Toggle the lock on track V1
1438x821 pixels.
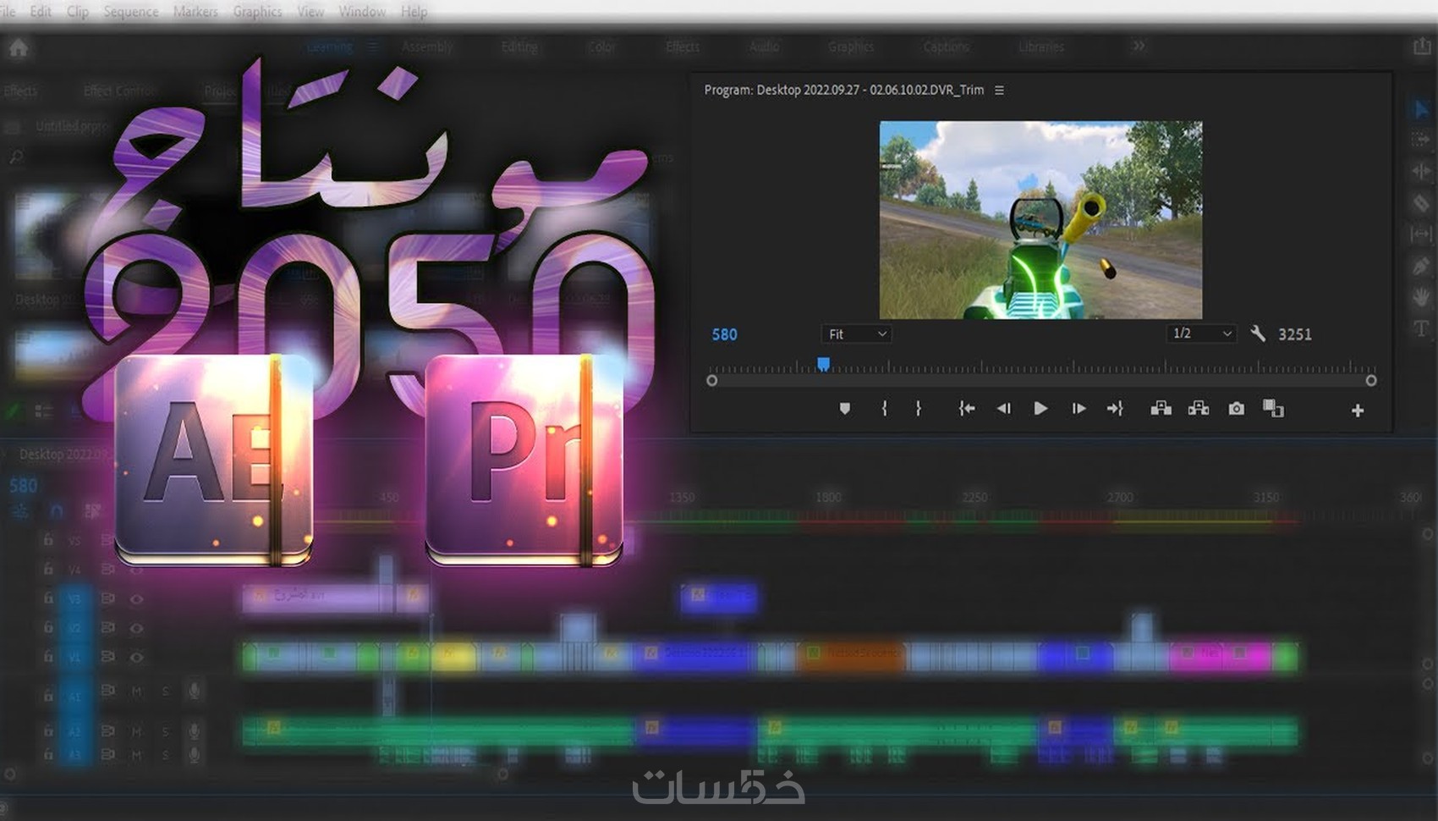(49, 656)
